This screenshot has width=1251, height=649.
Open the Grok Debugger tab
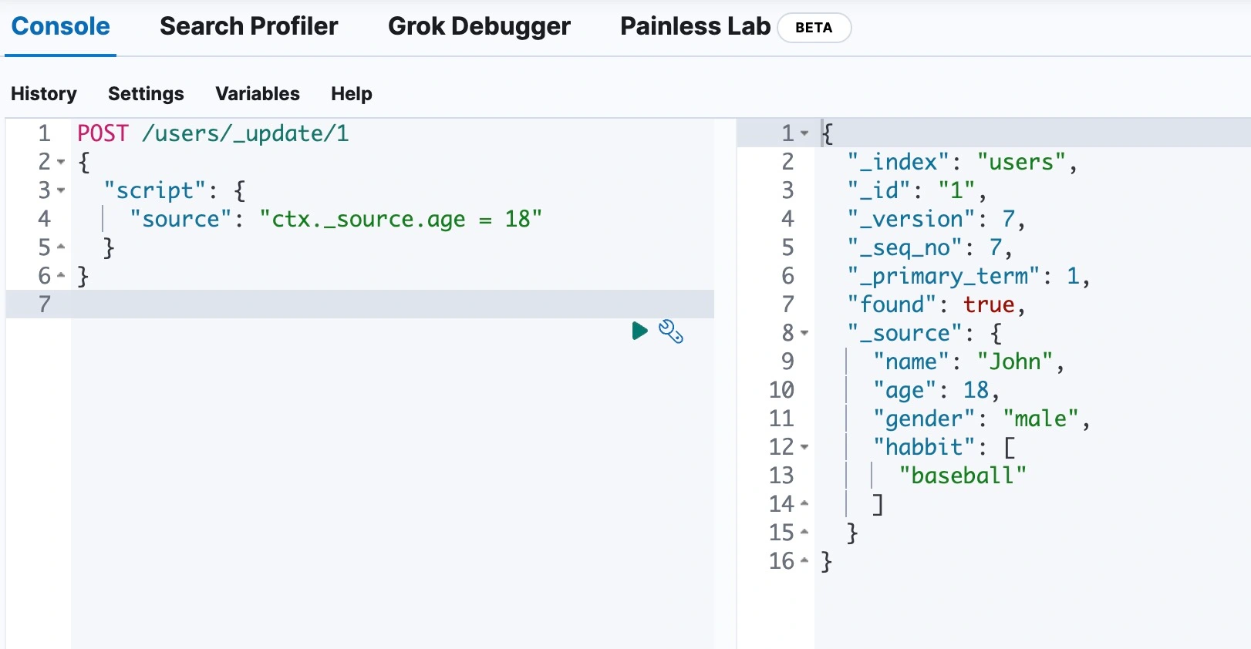click(479, 27)
